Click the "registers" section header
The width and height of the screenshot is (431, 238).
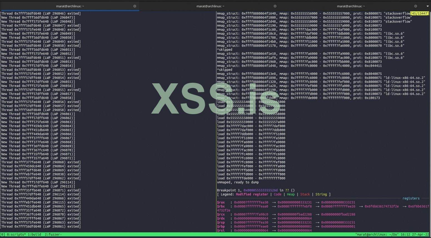411,198
